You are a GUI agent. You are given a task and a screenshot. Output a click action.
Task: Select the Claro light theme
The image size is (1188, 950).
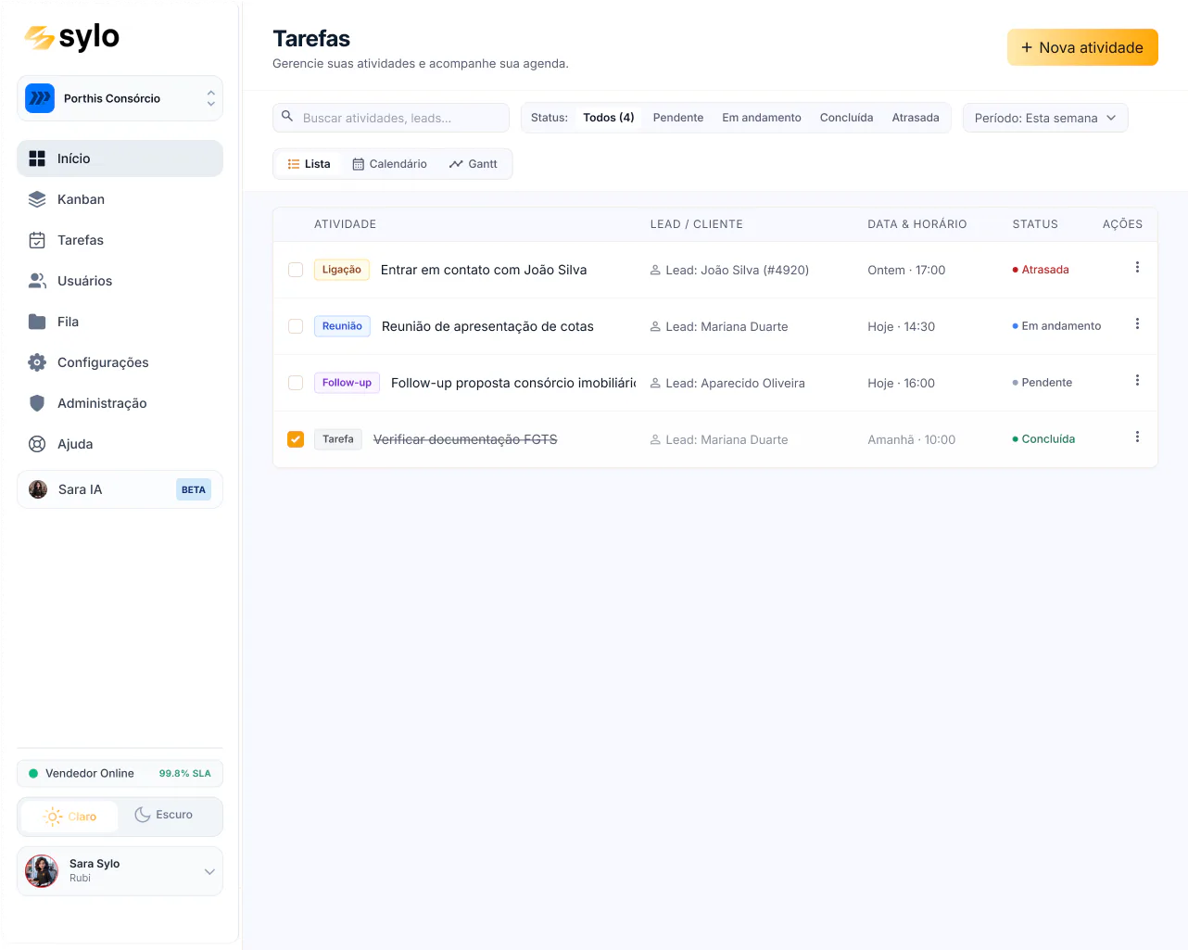(x=70, y=817)
